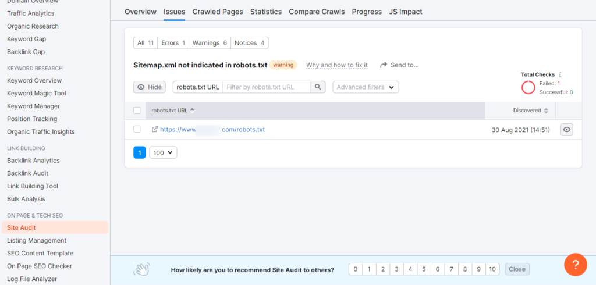596x285 pixels.
Task: Open Backlink Audit in the sidebar
Action: (x=27, y=173)
